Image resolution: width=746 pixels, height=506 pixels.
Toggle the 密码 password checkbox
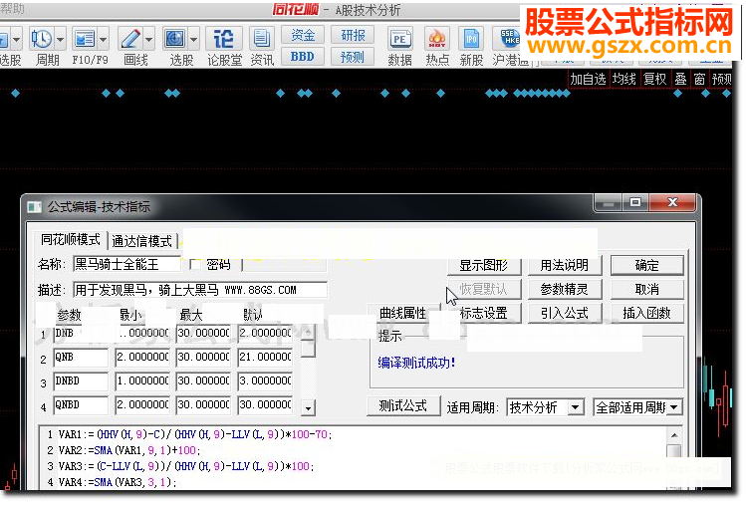[x=194, y=264]
